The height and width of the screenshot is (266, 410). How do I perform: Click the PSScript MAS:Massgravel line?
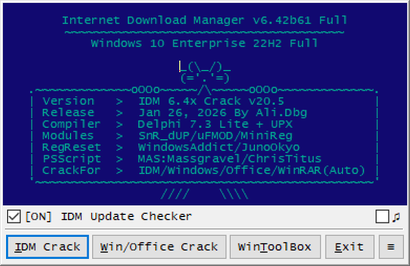(204, 159)
